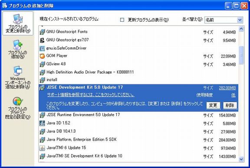Open the 並べ替え sort dropdown
The width and height of the screenshot is (250, 168).
pos(240,20)
